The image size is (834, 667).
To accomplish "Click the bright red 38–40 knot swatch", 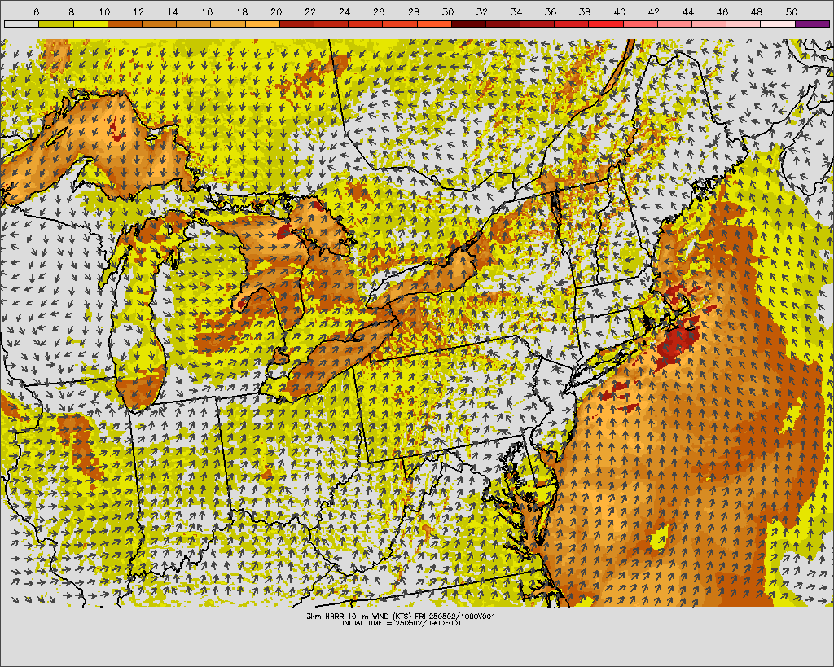I will tap(606, 24).
